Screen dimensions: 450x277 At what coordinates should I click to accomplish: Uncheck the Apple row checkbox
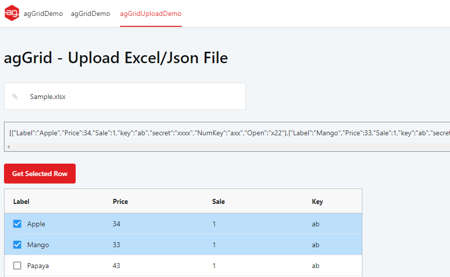pos(17,224)
